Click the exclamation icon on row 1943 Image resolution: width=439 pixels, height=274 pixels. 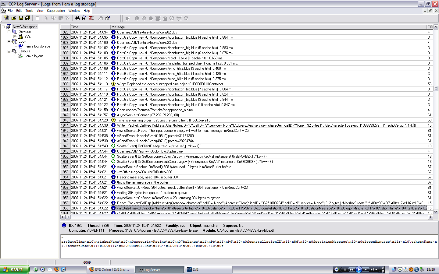113,120
